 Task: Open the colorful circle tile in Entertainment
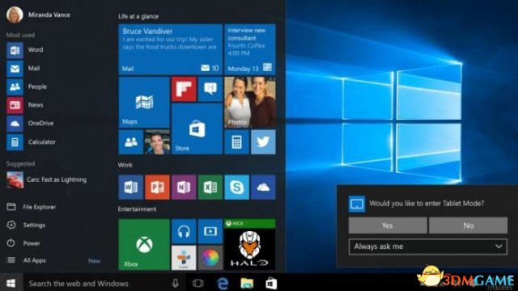point(210,258)
